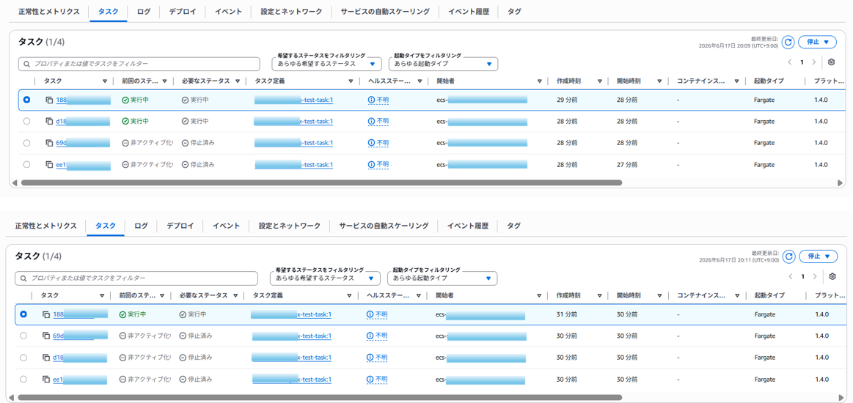Viewport: 853px width, 403px height.
Task: Copy running task ID d18 in 20:09 panel
Action: coord(49,121)
